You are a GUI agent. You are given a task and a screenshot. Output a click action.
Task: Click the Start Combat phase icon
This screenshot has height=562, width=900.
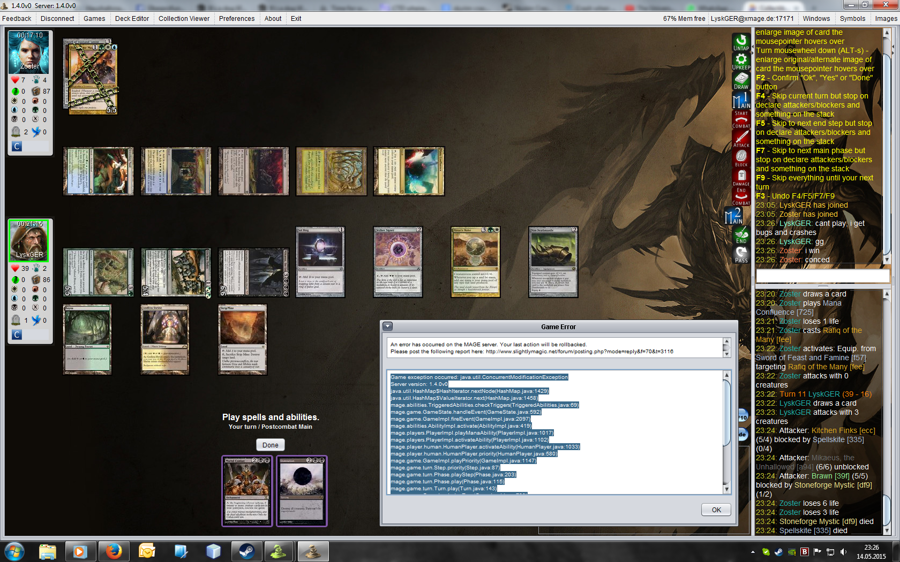(741, 119)
